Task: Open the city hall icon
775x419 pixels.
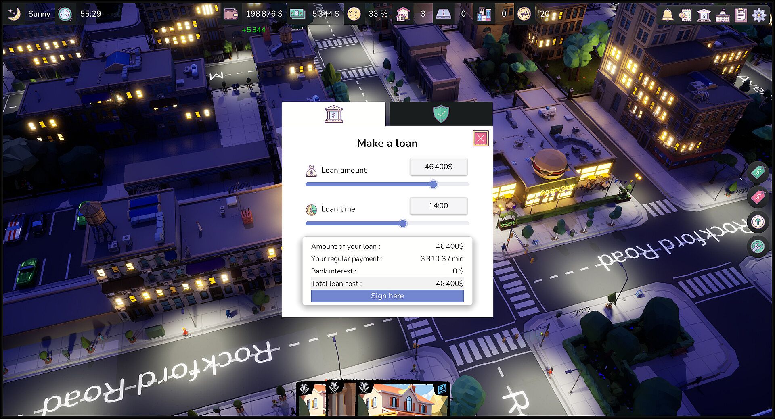Action: pyautogui.click(x=723, y=15)
